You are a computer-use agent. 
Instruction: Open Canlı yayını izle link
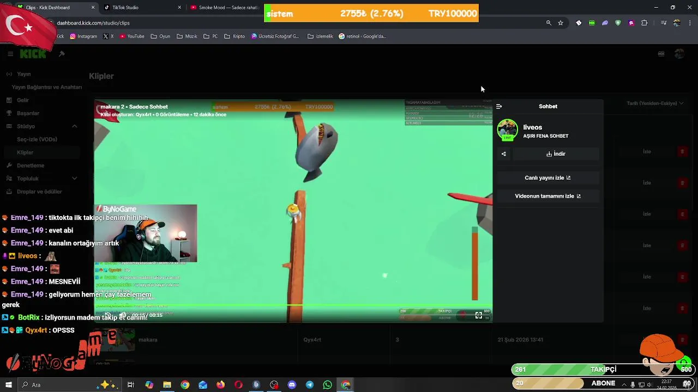tap(547, 178)
